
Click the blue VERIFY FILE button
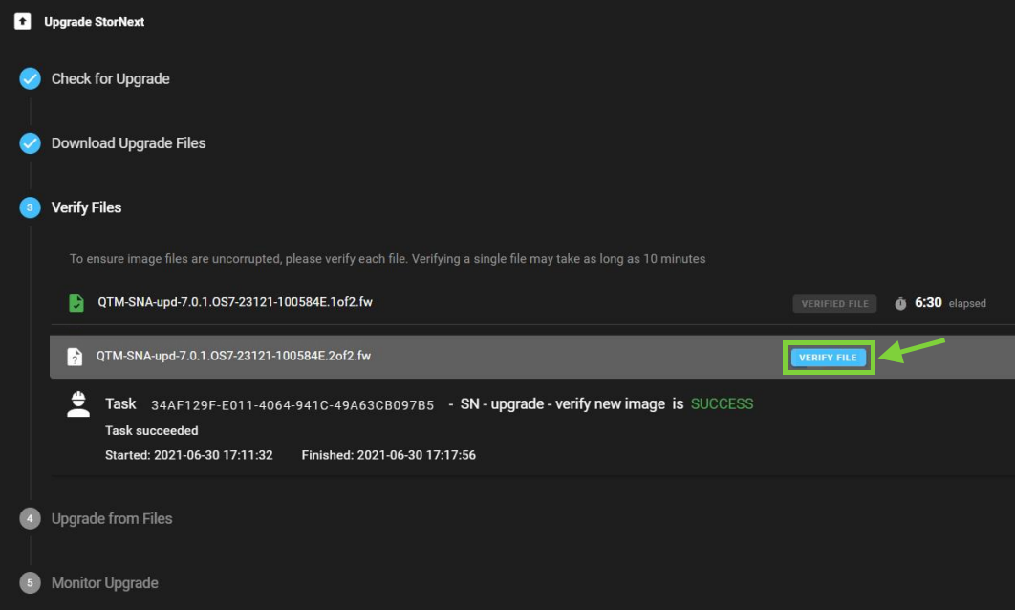click(828, 358)
